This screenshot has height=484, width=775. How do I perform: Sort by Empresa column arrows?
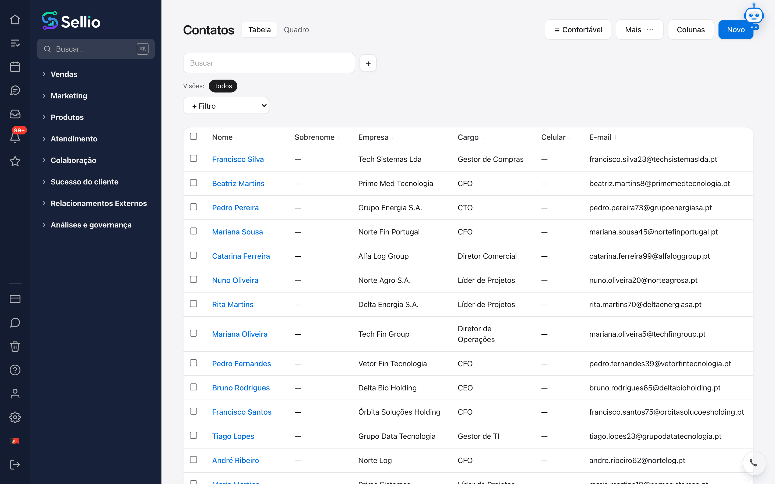pyautogui.click(x=393, y=137)
